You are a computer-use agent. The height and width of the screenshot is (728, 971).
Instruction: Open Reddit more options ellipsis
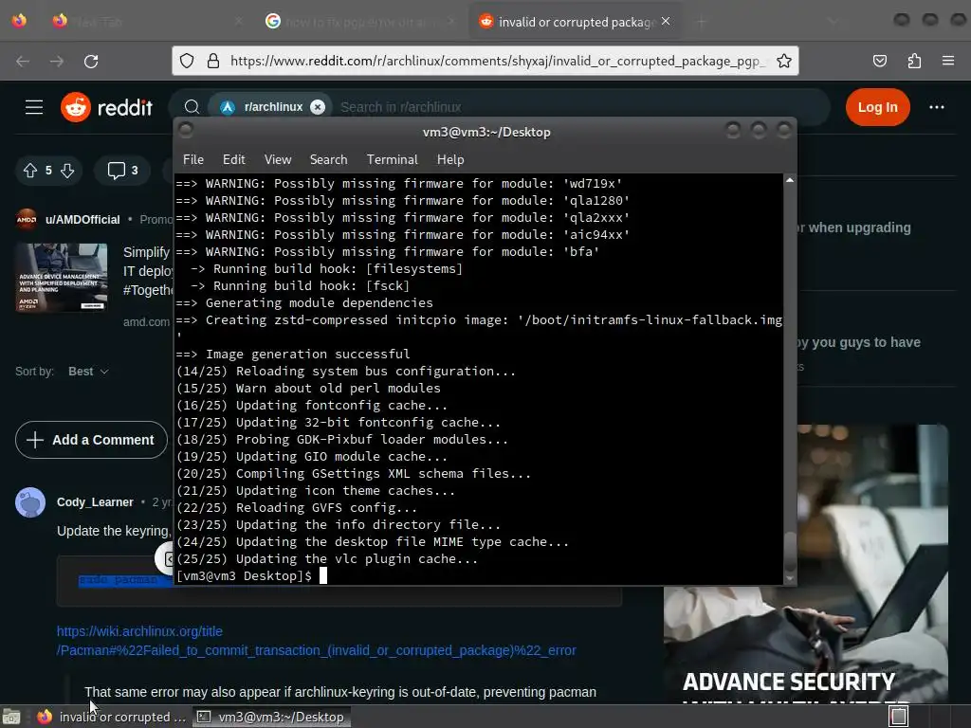[936, 107]
